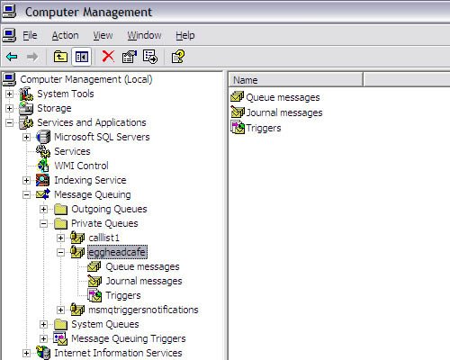Expand Internet Information Services node
Viewport: 450px width, 360px height.
26,353
